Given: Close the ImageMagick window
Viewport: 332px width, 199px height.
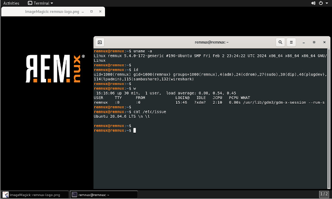Looking at the screenshot, I should pyautogui.click(x=100, y=12).
